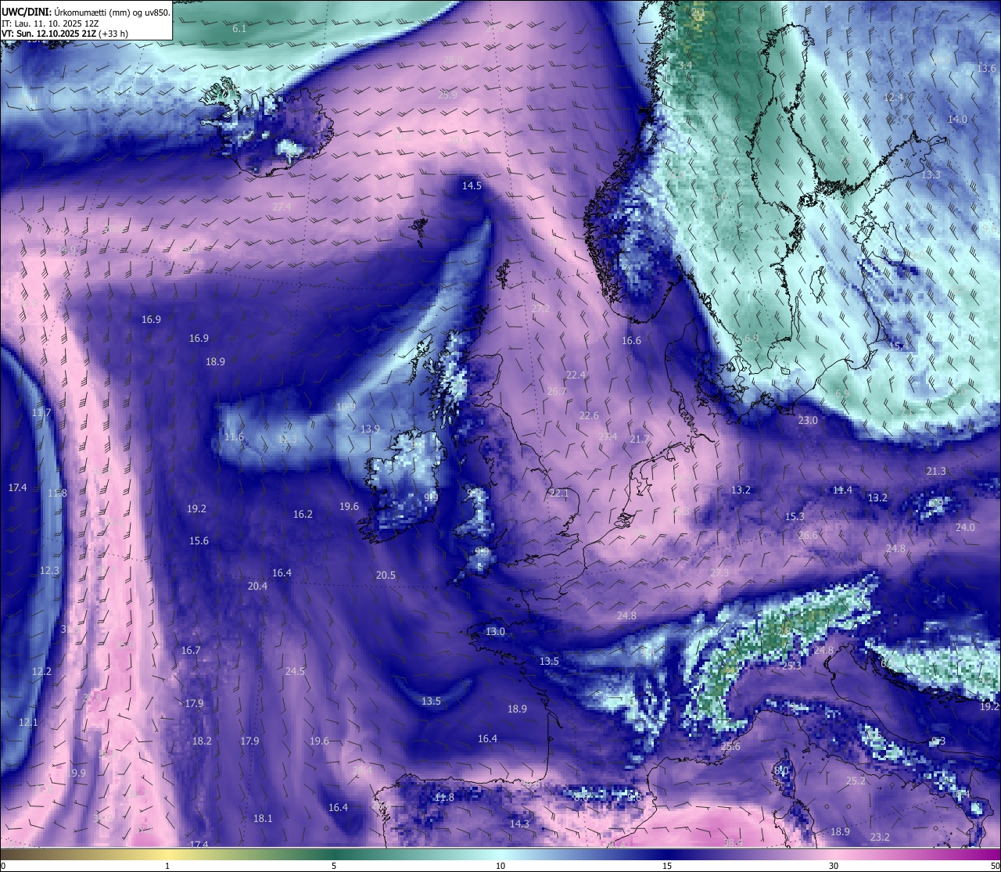Click the map value '13.6'
Screen dimensions: 1001x872
(986, 68)
